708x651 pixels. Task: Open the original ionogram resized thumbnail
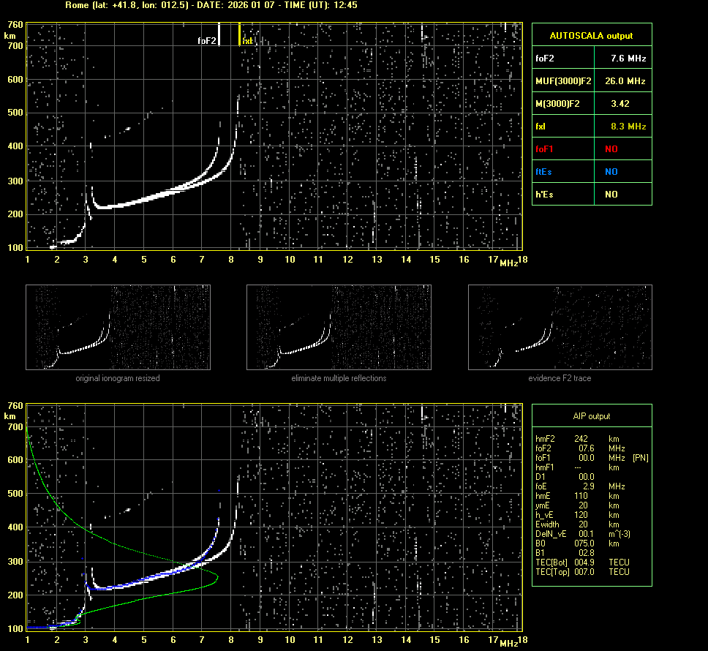pyautogui.click(x=118, y=327)
